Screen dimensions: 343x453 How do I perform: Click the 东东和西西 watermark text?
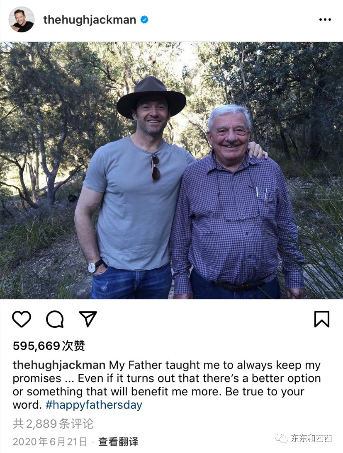pyautogui.click(x=311, y=438)
